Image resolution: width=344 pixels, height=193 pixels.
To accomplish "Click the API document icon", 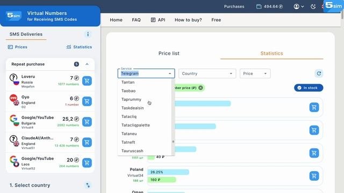I will 153,20.
